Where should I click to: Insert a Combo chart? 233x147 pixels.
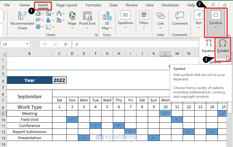[x=59, y=20]
